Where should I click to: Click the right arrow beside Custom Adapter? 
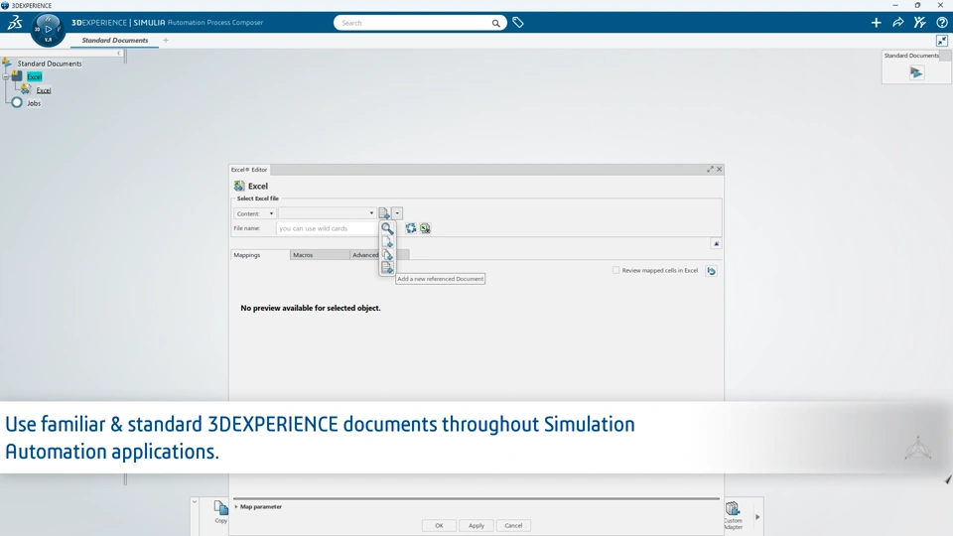[x=757, y=517]
